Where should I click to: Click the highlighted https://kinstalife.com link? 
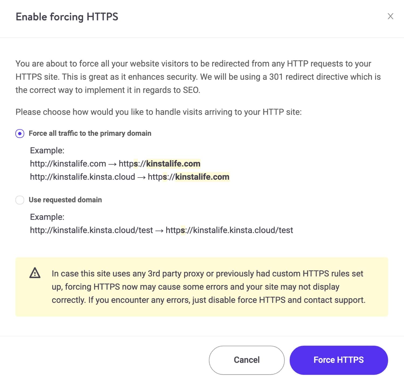click(160, 164)
